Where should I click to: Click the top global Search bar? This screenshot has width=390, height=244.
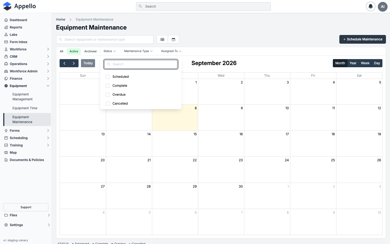tap(203, 7)
